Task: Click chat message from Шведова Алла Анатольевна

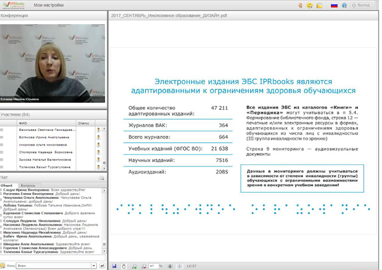Action: coord(46,244)
